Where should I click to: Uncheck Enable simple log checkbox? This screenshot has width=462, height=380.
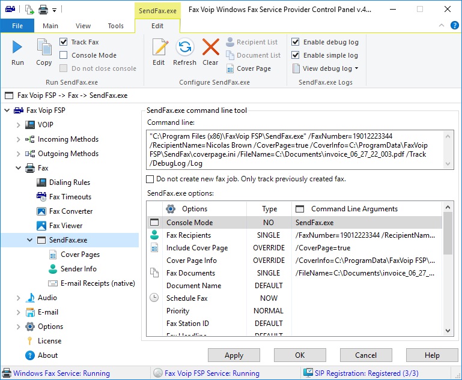295,55
